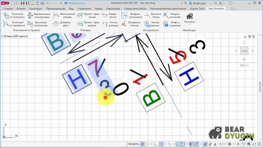Click the Свойства palette side tab

pyautogui.click(x=260, y=86)
